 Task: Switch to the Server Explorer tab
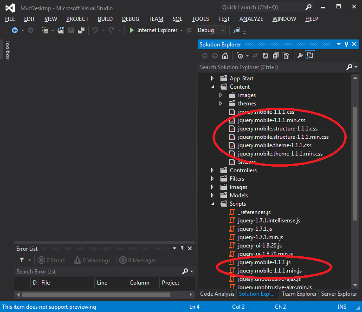tap(339, 294)
